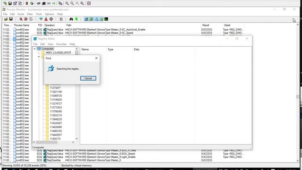Click the Copy icon in top toolbar
This screenshot has width=302, height=170.
point(60,3)
